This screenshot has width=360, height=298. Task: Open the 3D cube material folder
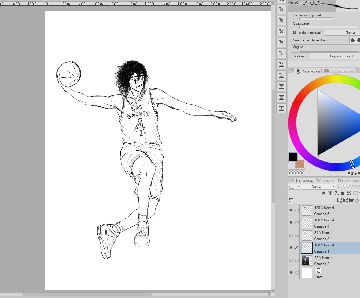point(281,98)
